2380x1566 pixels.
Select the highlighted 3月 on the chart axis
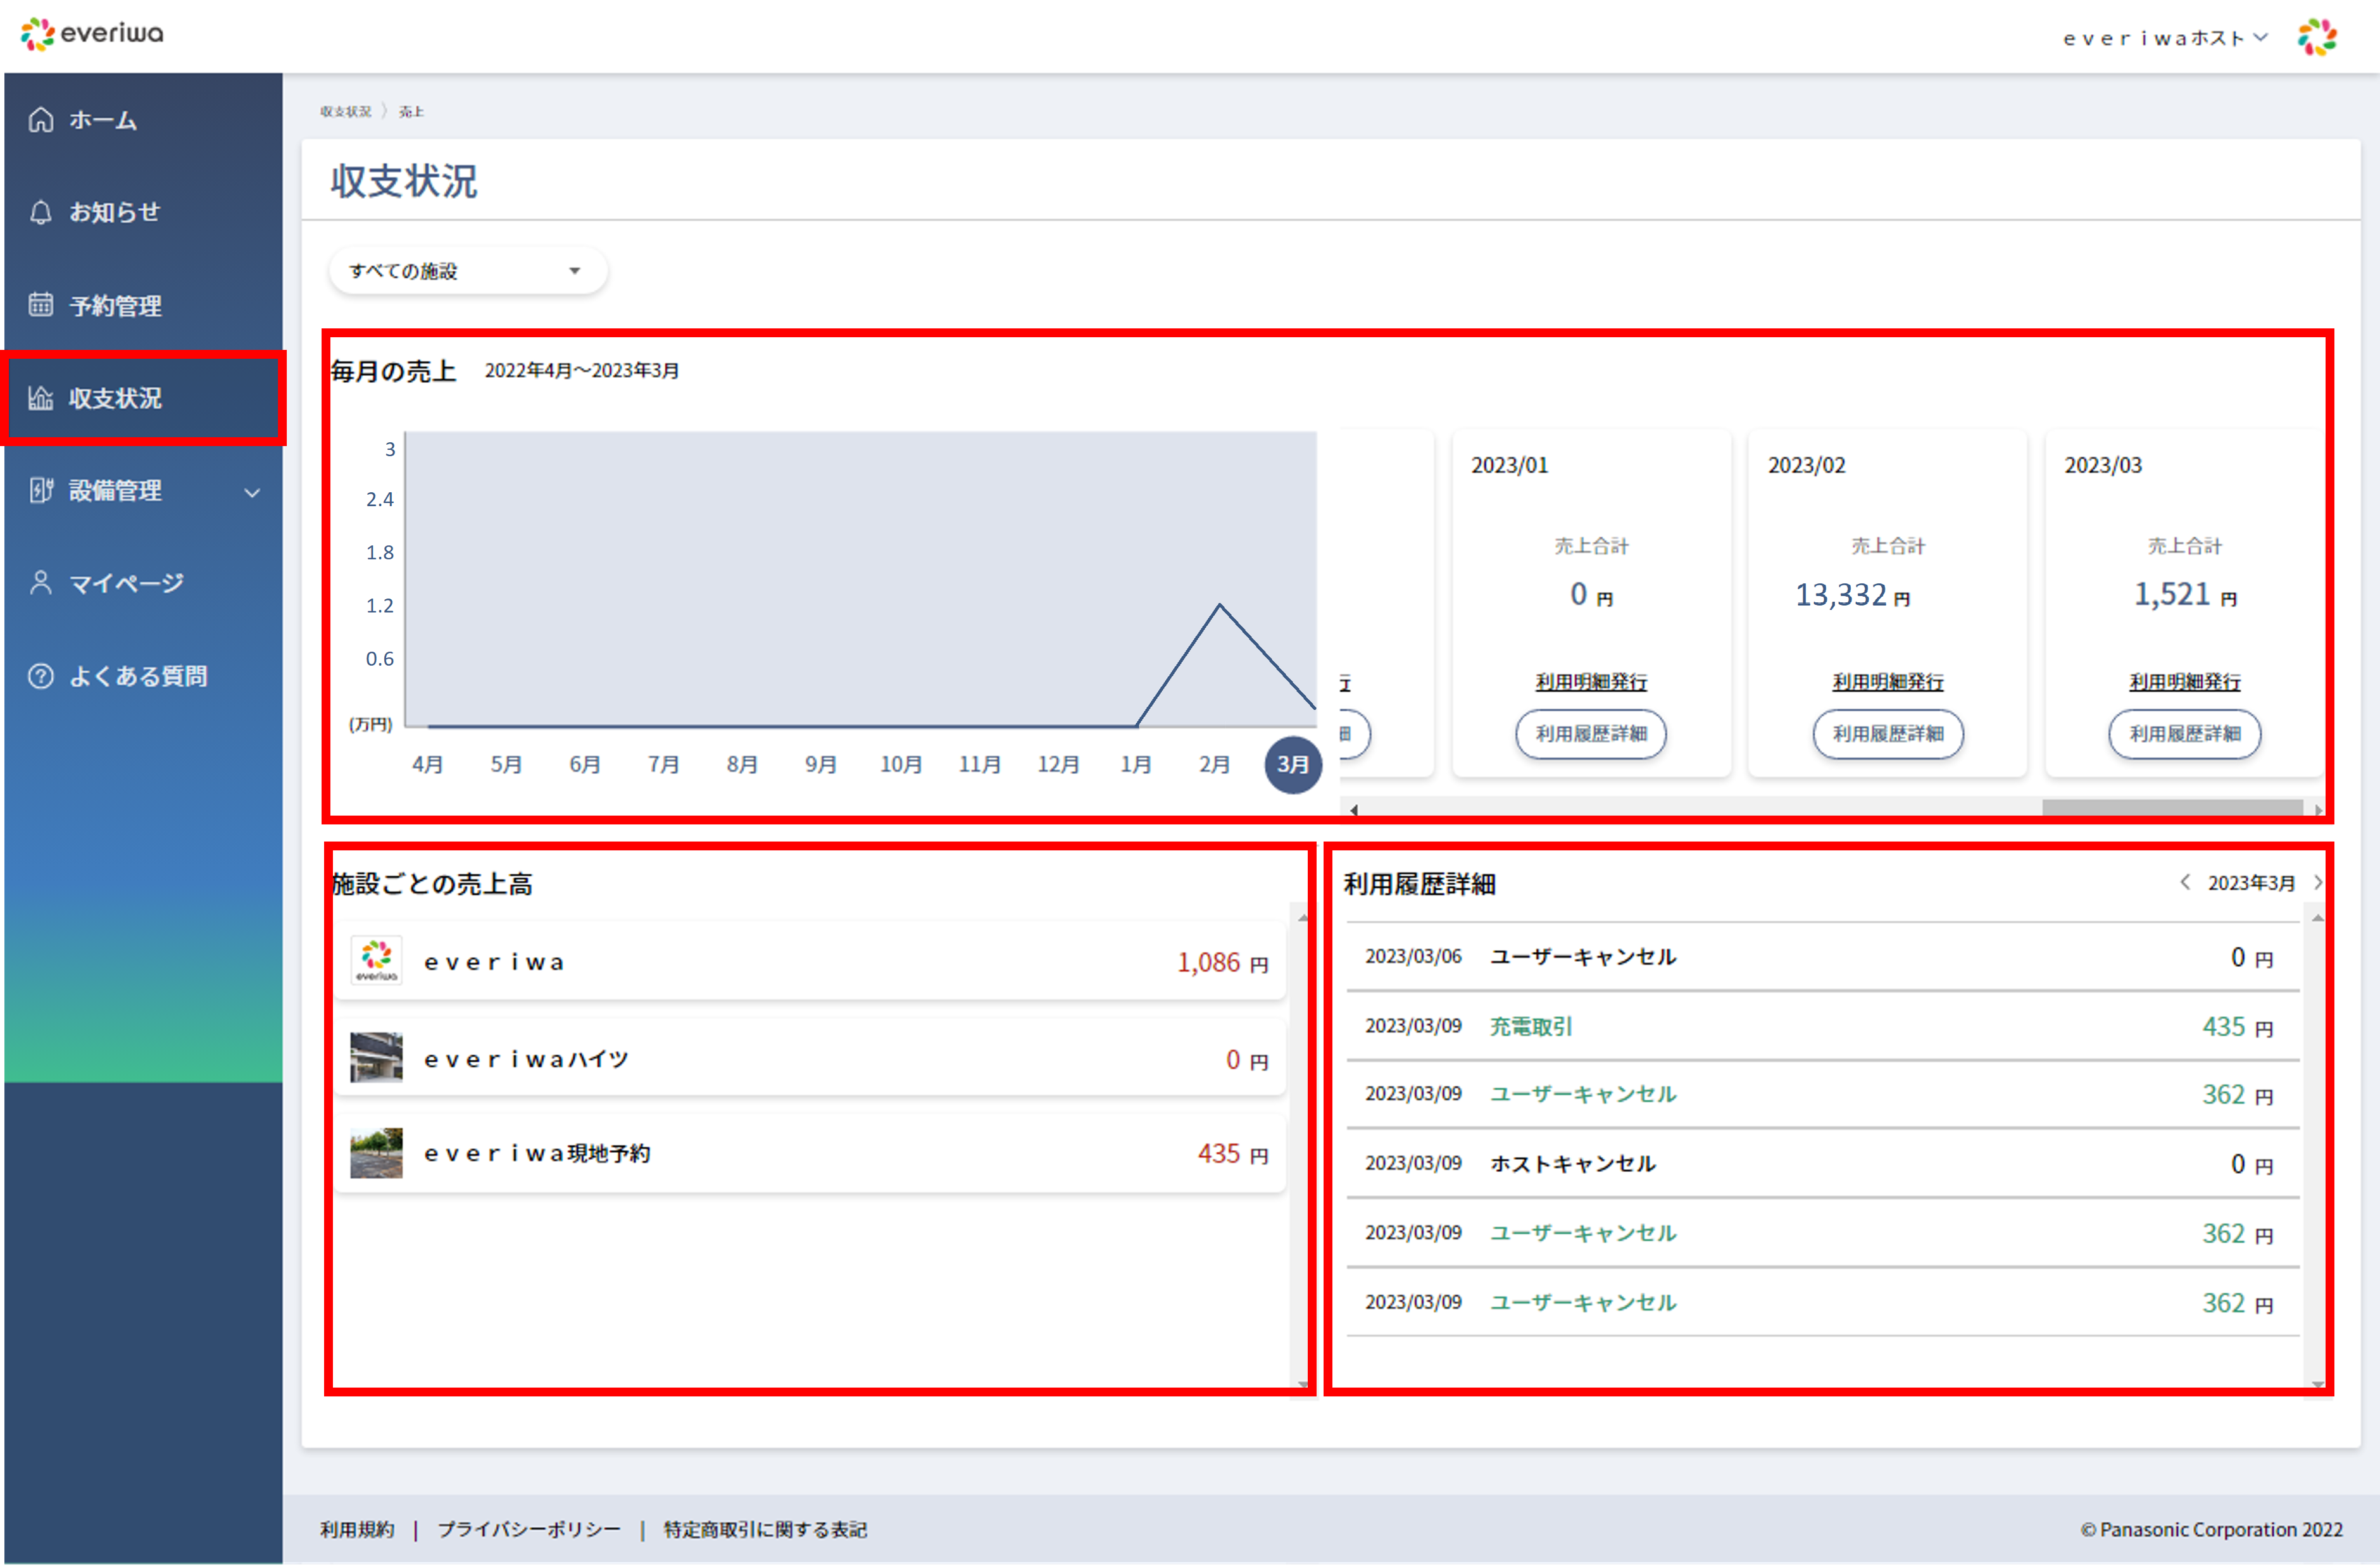tap(1293, 764)
